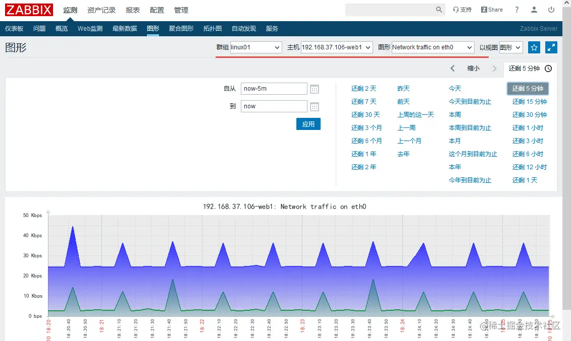The width and height of the screenshot is (571, 341).
Task: Click the 缩小 zoom out button
Action: (473, 69)
